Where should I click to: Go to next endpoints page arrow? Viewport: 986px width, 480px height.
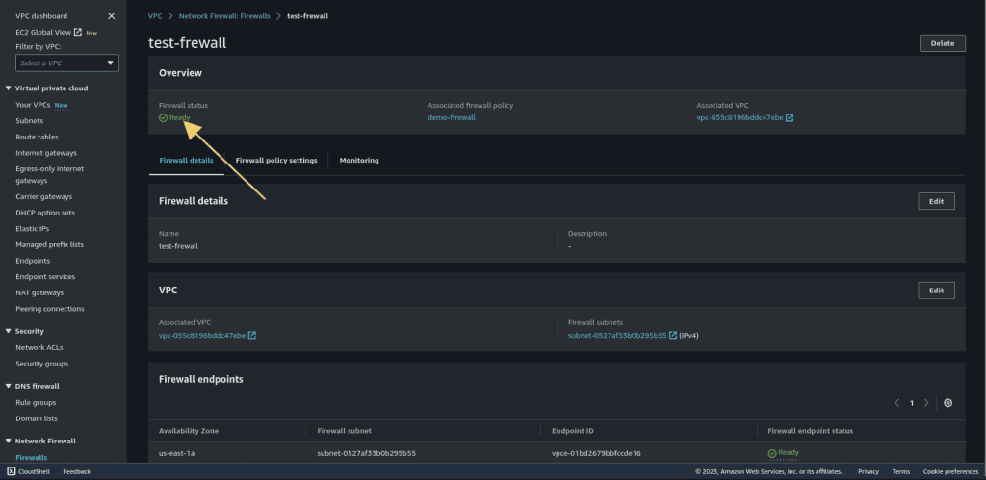point(926,403)
